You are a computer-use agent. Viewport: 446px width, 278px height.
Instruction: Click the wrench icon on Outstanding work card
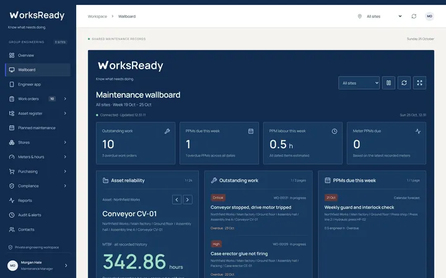[167, 131]
